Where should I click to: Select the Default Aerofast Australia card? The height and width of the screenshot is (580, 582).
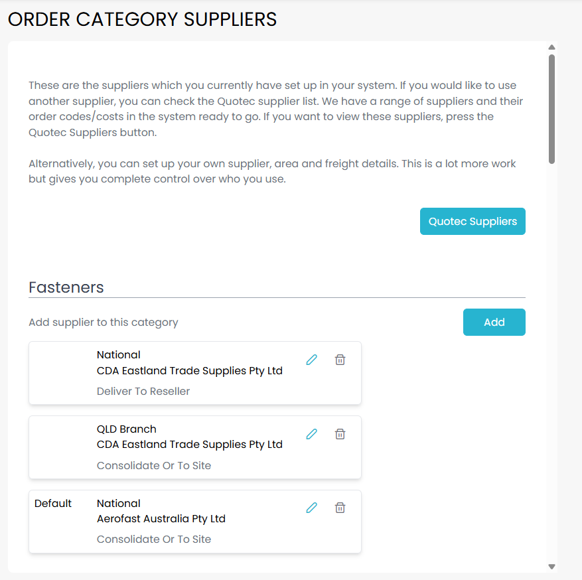click(x=194, y=522)
